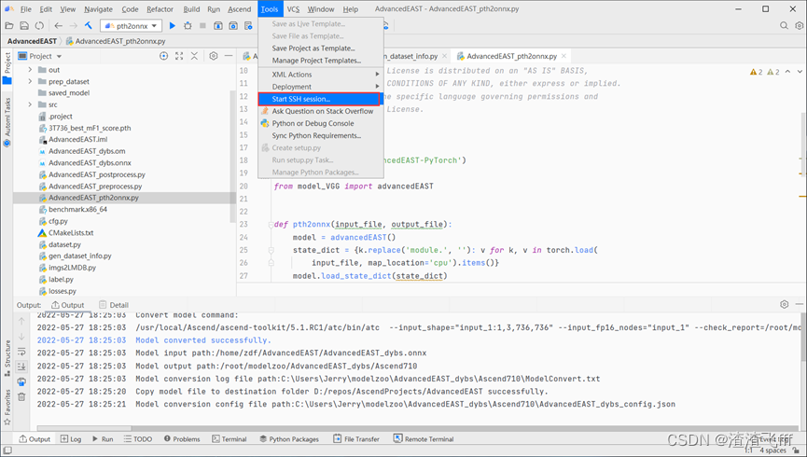Image resolution: width=807 pixels, height=457 pixels.
Task: Open Log tool window
Action: click(71, 439)
